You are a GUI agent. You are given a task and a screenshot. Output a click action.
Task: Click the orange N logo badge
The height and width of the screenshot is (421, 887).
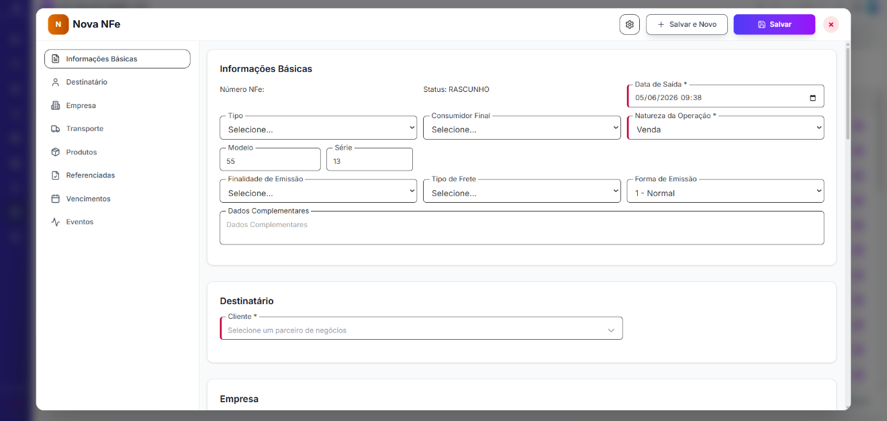click(x=58, y=24)
